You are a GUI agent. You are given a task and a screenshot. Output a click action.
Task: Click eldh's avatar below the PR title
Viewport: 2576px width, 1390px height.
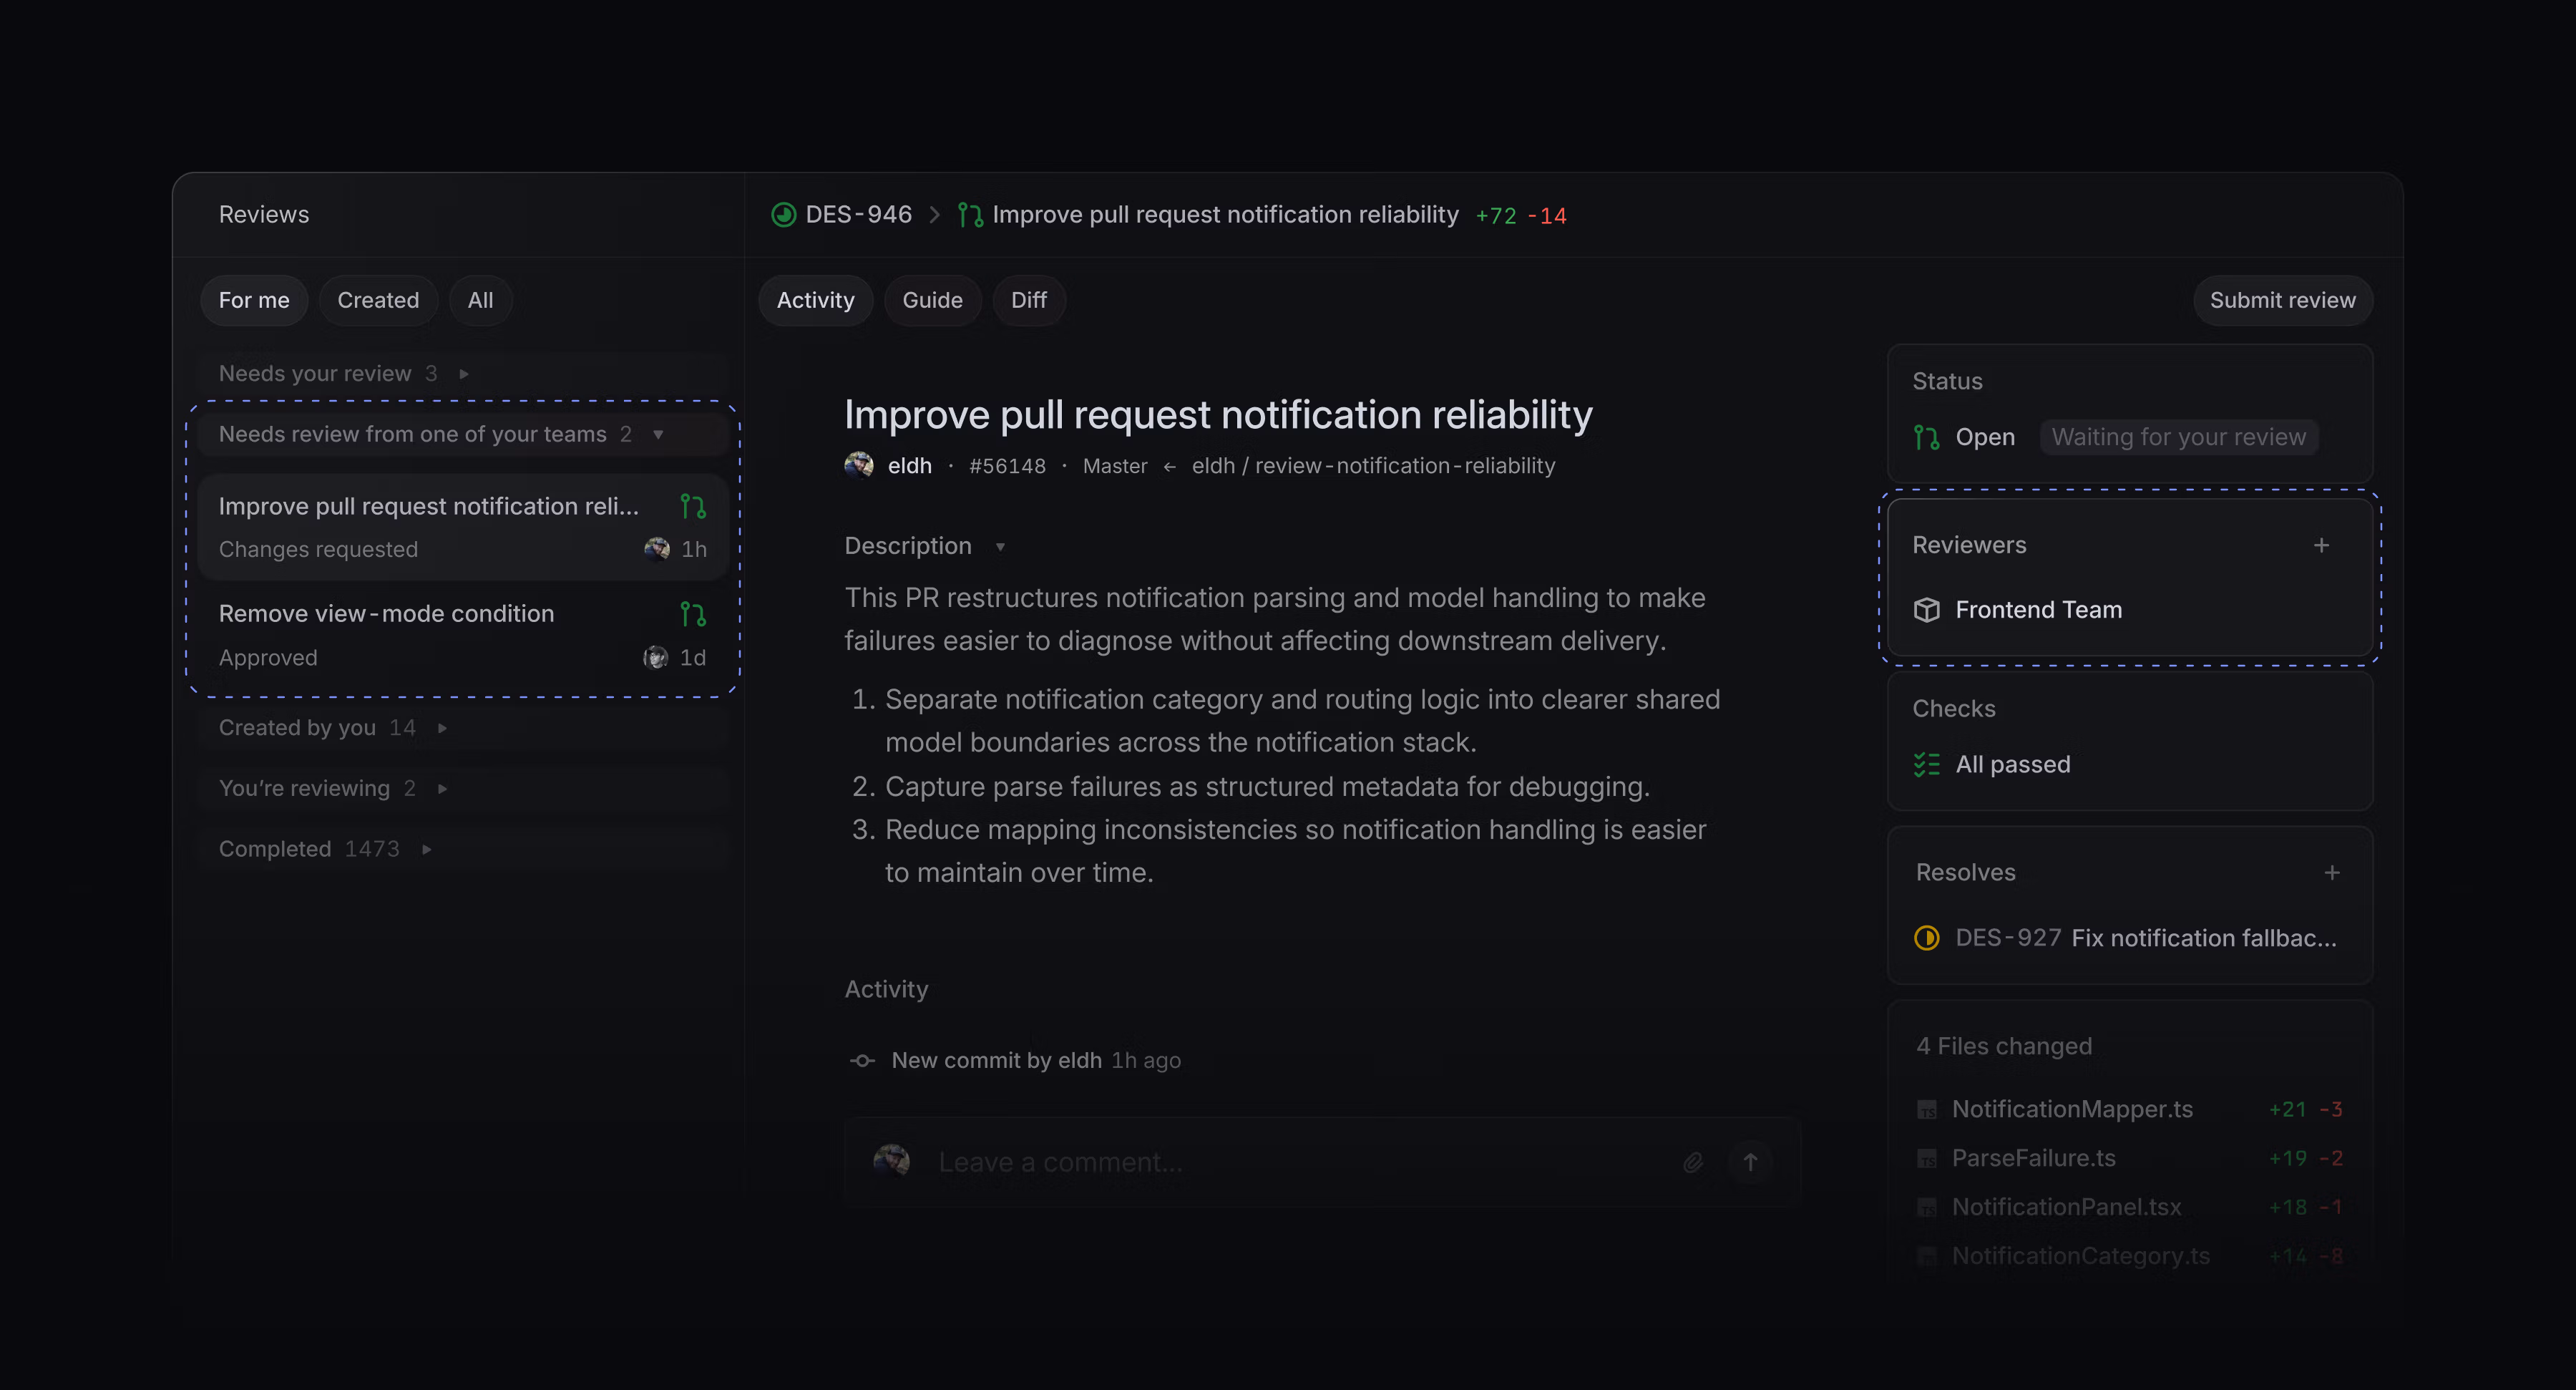859,466
